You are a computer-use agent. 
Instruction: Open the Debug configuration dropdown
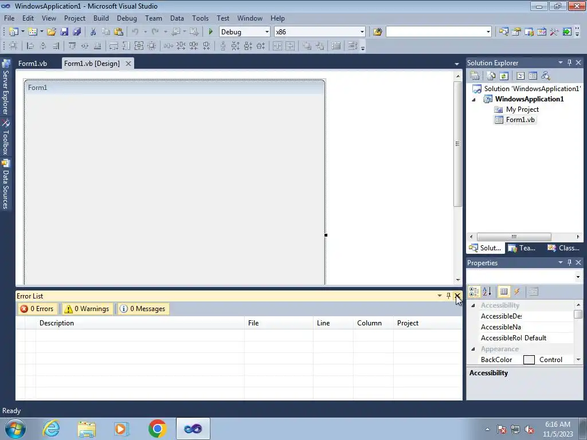tap(267, 32)
